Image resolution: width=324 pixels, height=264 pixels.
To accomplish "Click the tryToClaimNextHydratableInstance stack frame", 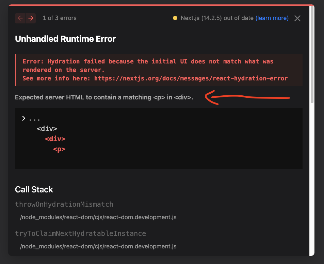I will (x=80, y=233).
